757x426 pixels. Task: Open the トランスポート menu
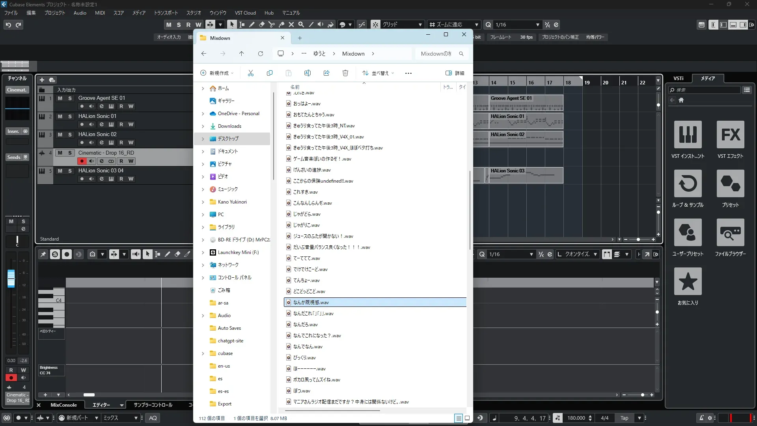pyautogui.click(x=166, y=13)
